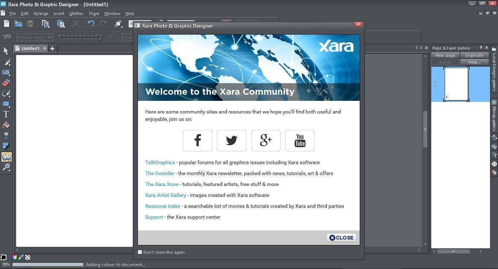Click the New page button

tap(445, 55)
